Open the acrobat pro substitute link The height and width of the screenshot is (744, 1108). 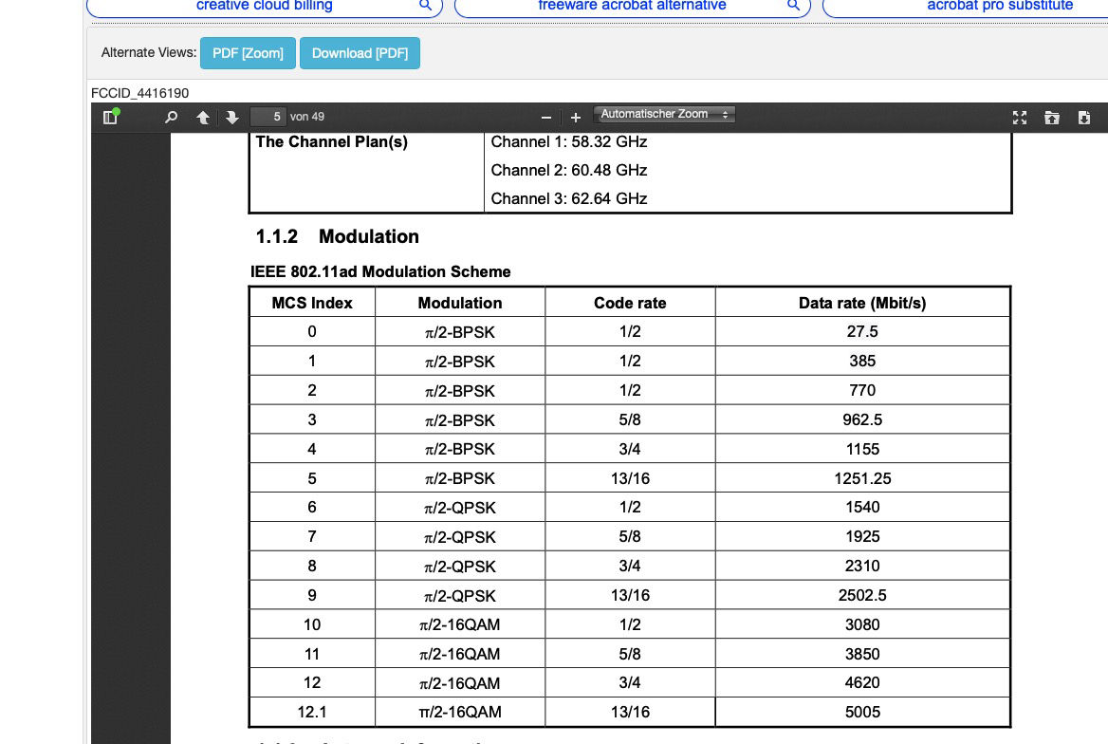click(x=1000, y=6)
